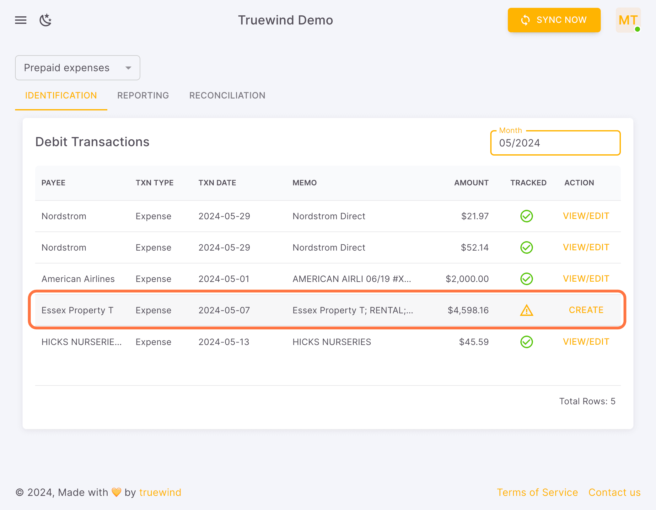This screenshot has width=656, height=510.
Task: Toggle tracked status for Nordstrom $21.97 transaction
Action: 527,216
